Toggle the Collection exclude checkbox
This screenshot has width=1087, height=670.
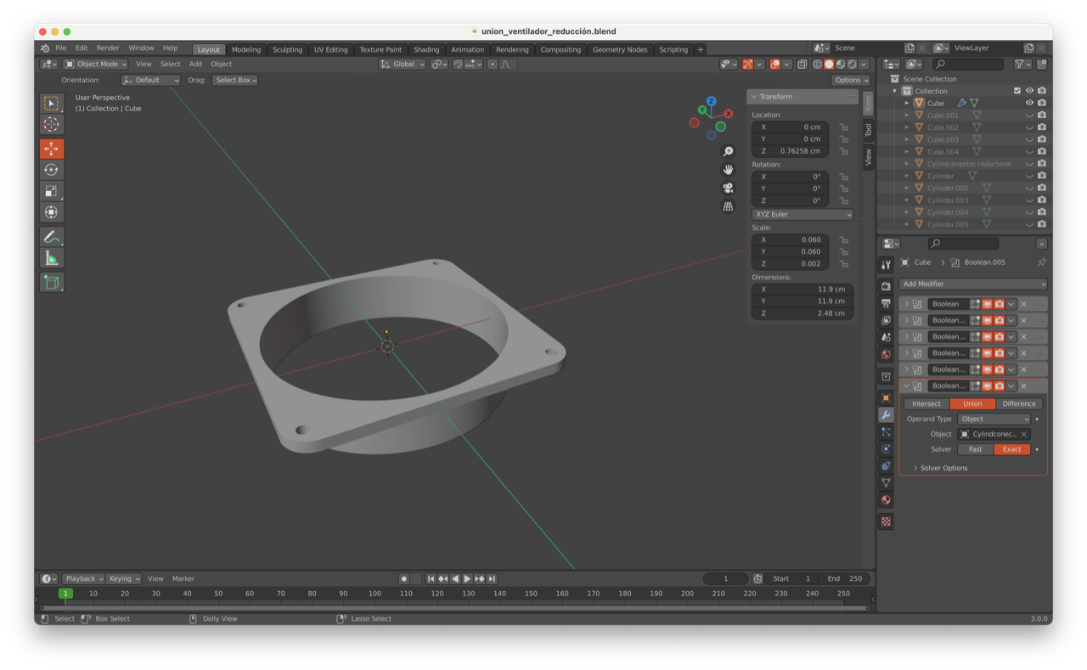tap(1017, 91)
